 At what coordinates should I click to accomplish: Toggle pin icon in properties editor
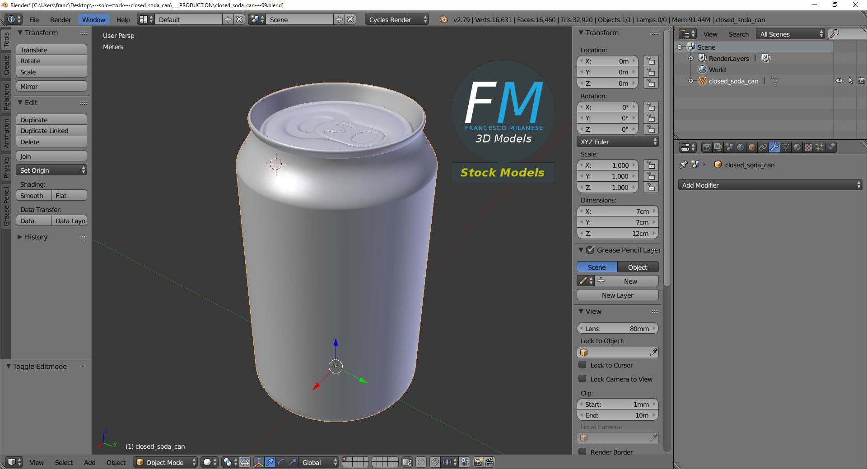tap(684, 165)
